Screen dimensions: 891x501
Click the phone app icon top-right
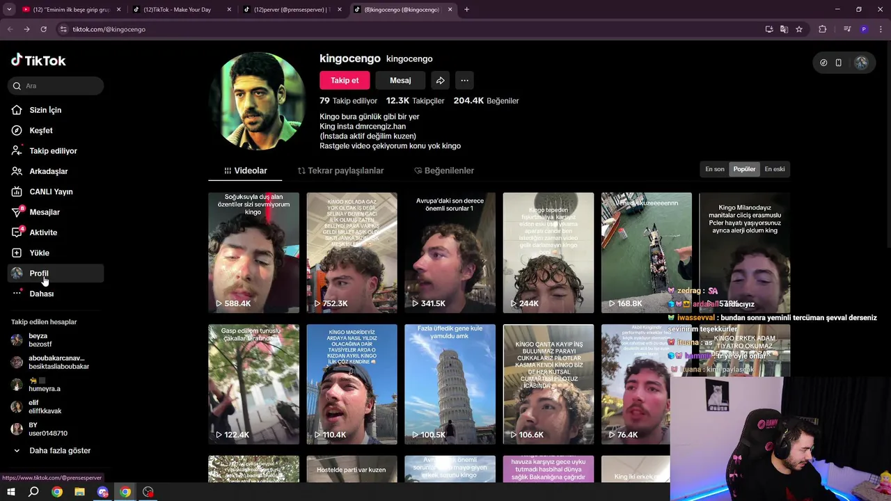[839, 63]
